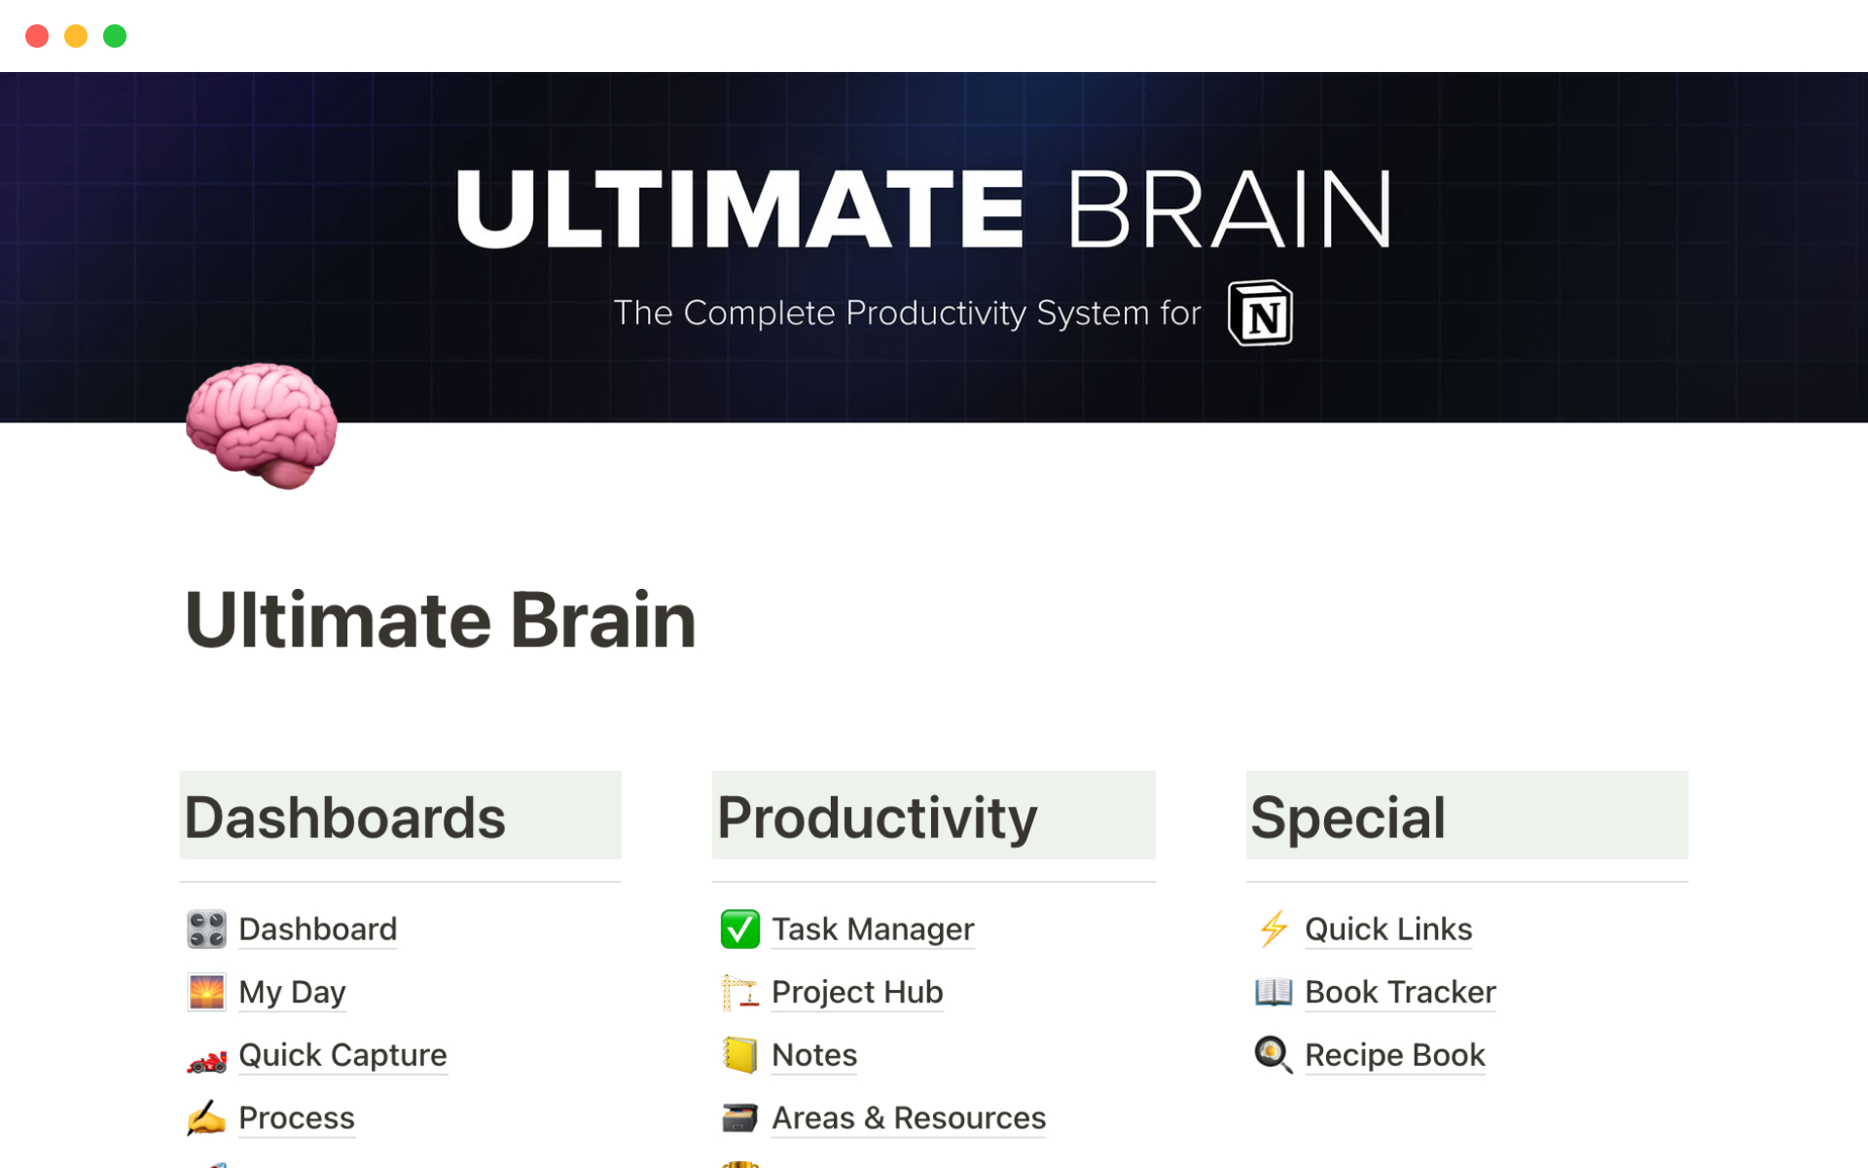Click the Task Manager checkbox icon

tap(736, 929)
